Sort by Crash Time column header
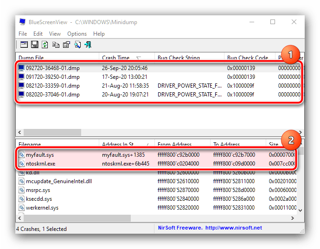The height and width of the screenshot is (249, 320). pos(127,57)
